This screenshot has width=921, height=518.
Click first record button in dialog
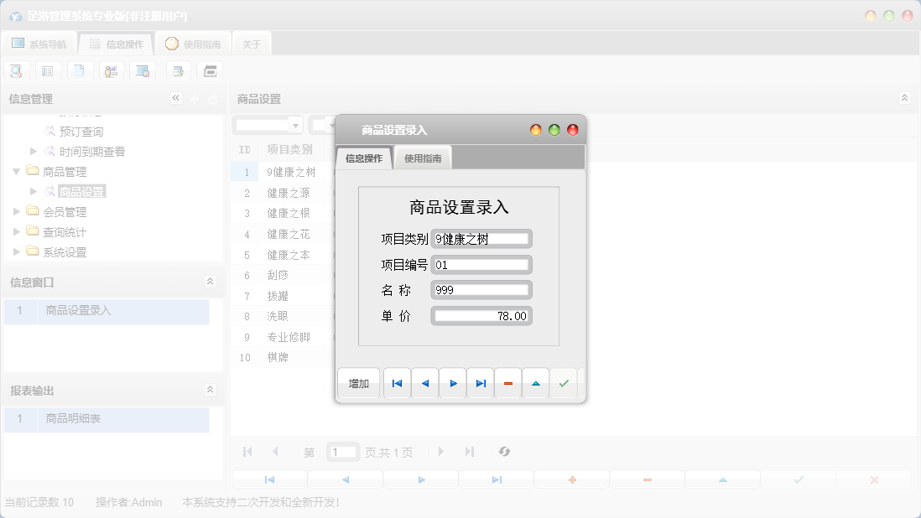(397, 383)
